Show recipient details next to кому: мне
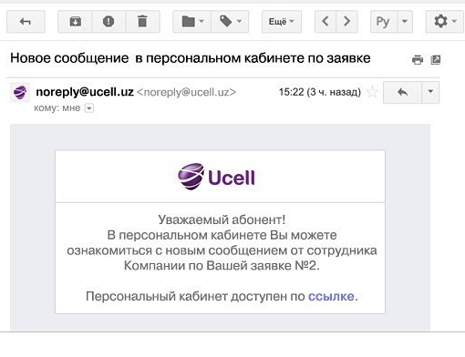The width and height of the screenshot is (465, 357). (x=89, y=108)
